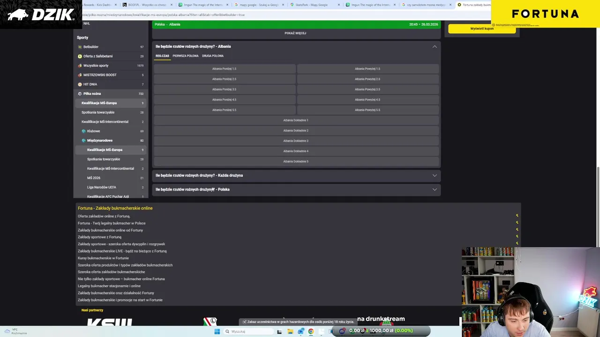
Task: Click the Piłka nożna football icon
Action: click(x=80, y=94)
